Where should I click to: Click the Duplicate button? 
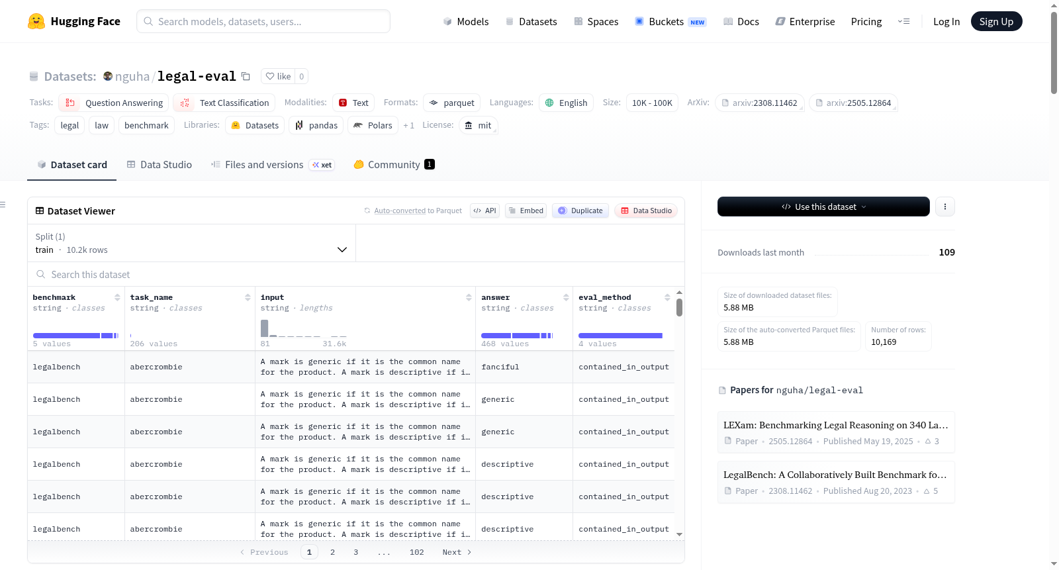coord(580,211)
